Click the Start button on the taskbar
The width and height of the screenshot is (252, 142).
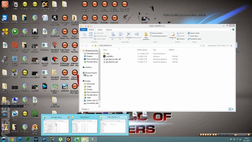click(x=4, y=139)
